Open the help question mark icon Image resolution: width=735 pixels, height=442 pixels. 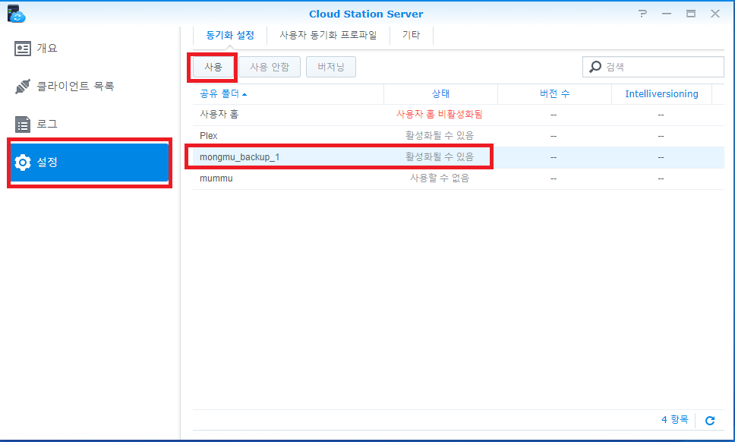click(x=642, y=14)
